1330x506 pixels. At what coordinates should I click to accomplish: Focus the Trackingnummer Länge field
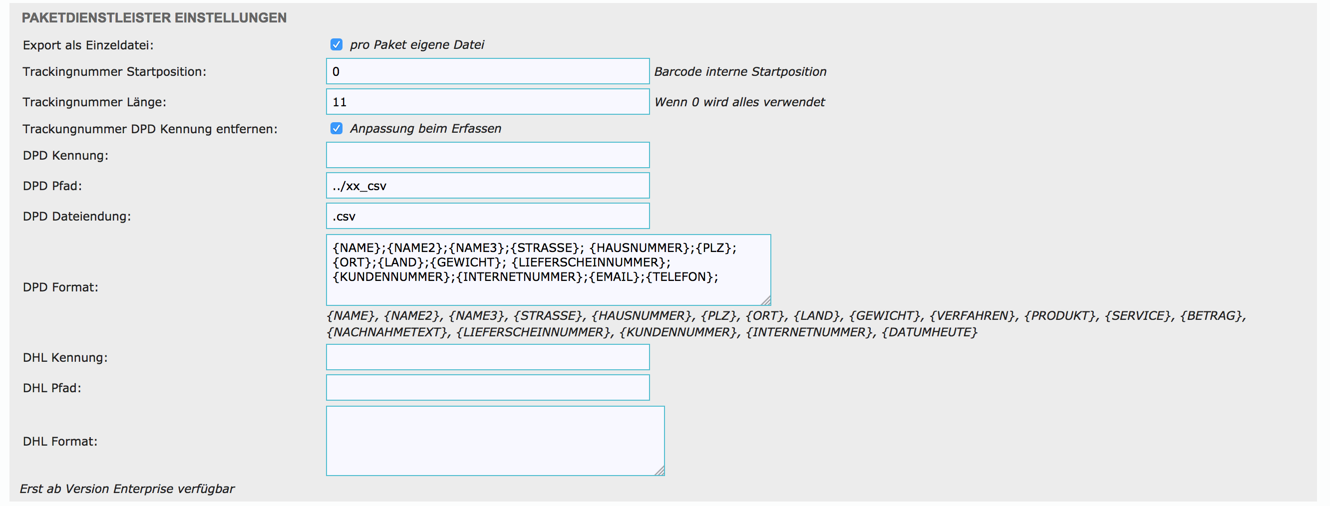487,102
